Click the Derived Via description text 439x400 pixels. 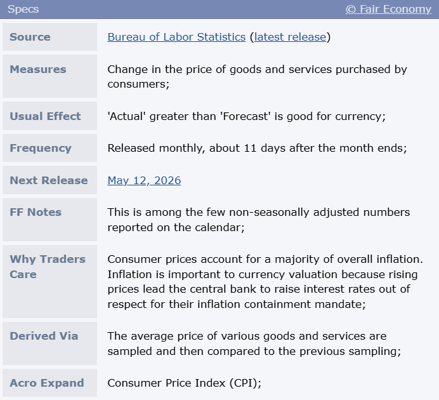pos(254,343)
